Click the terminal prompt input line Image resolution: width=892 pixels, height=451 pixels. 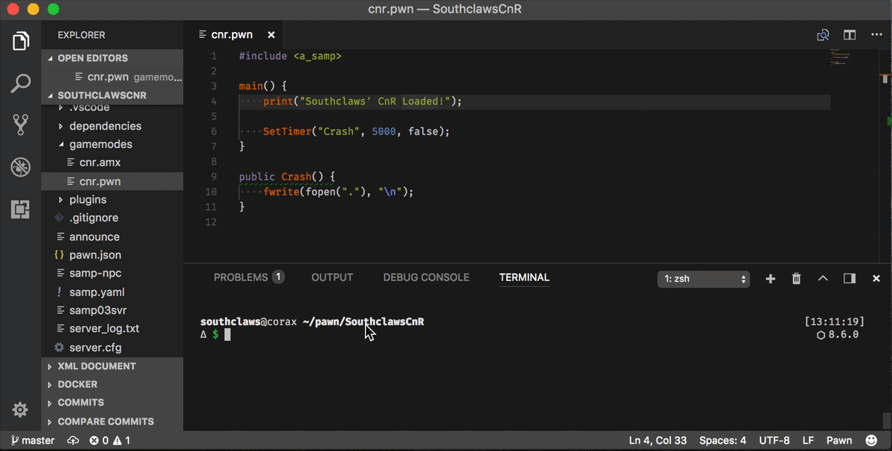pyautogui.click(x=214, y=334)
